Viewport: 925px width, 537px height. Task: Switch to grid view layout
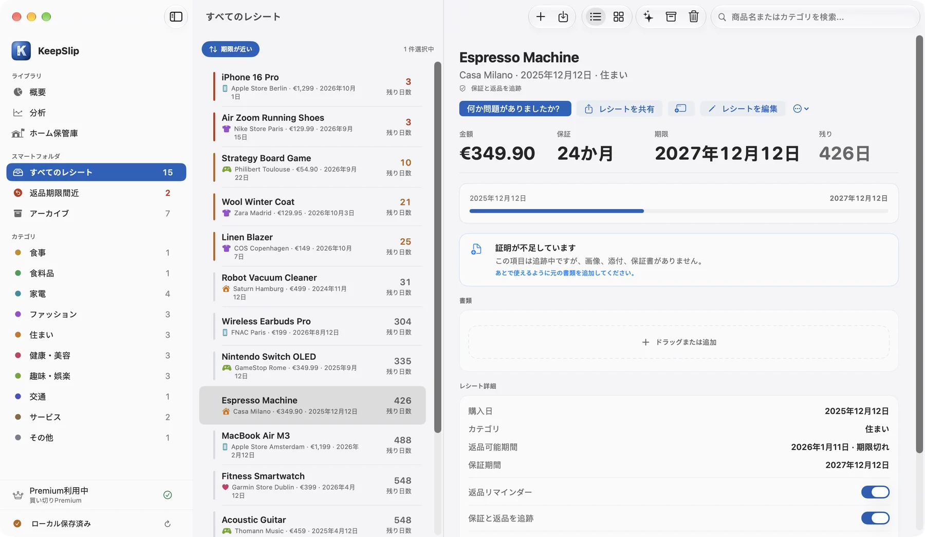click(619, 17)
